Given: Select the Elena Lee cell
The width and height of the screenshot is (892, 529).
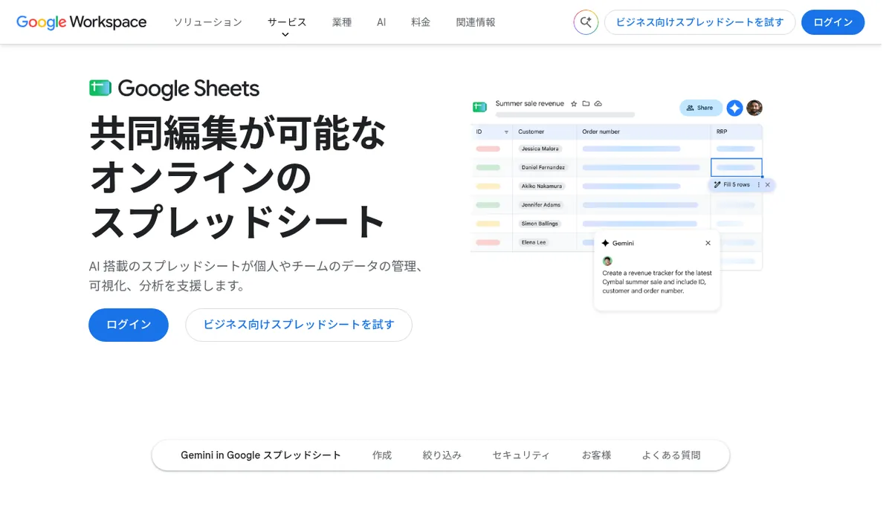Looking at the screenshot, I should (534, 241).
